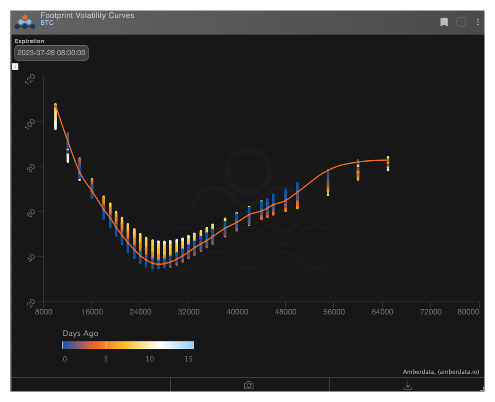Image resolution: width=495 pixels, height=402 pixels.
Task: Select the Footprint Volatility Curves title
Action: tap(87, 15)
